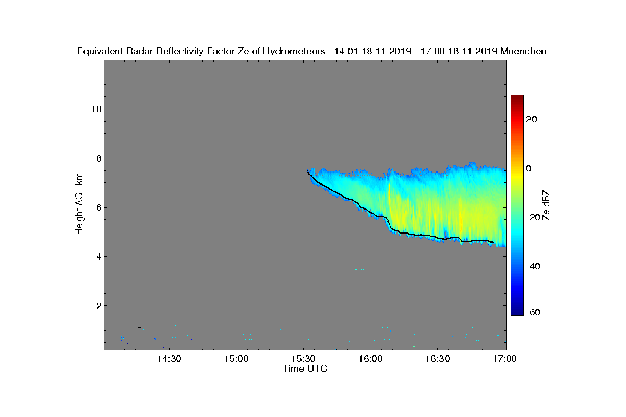Click the colorbar tick label "0"
Screen dimensions: 626x417
pyautogui.click(x=529, y=168)
